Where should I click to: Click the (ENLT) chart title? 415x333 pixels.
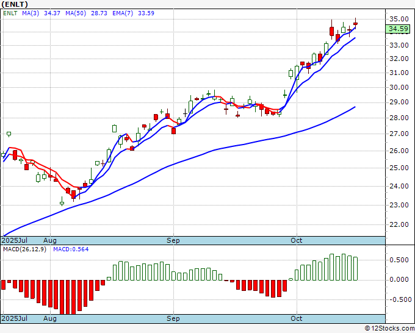pyautogui.click(x=15, y=4)
